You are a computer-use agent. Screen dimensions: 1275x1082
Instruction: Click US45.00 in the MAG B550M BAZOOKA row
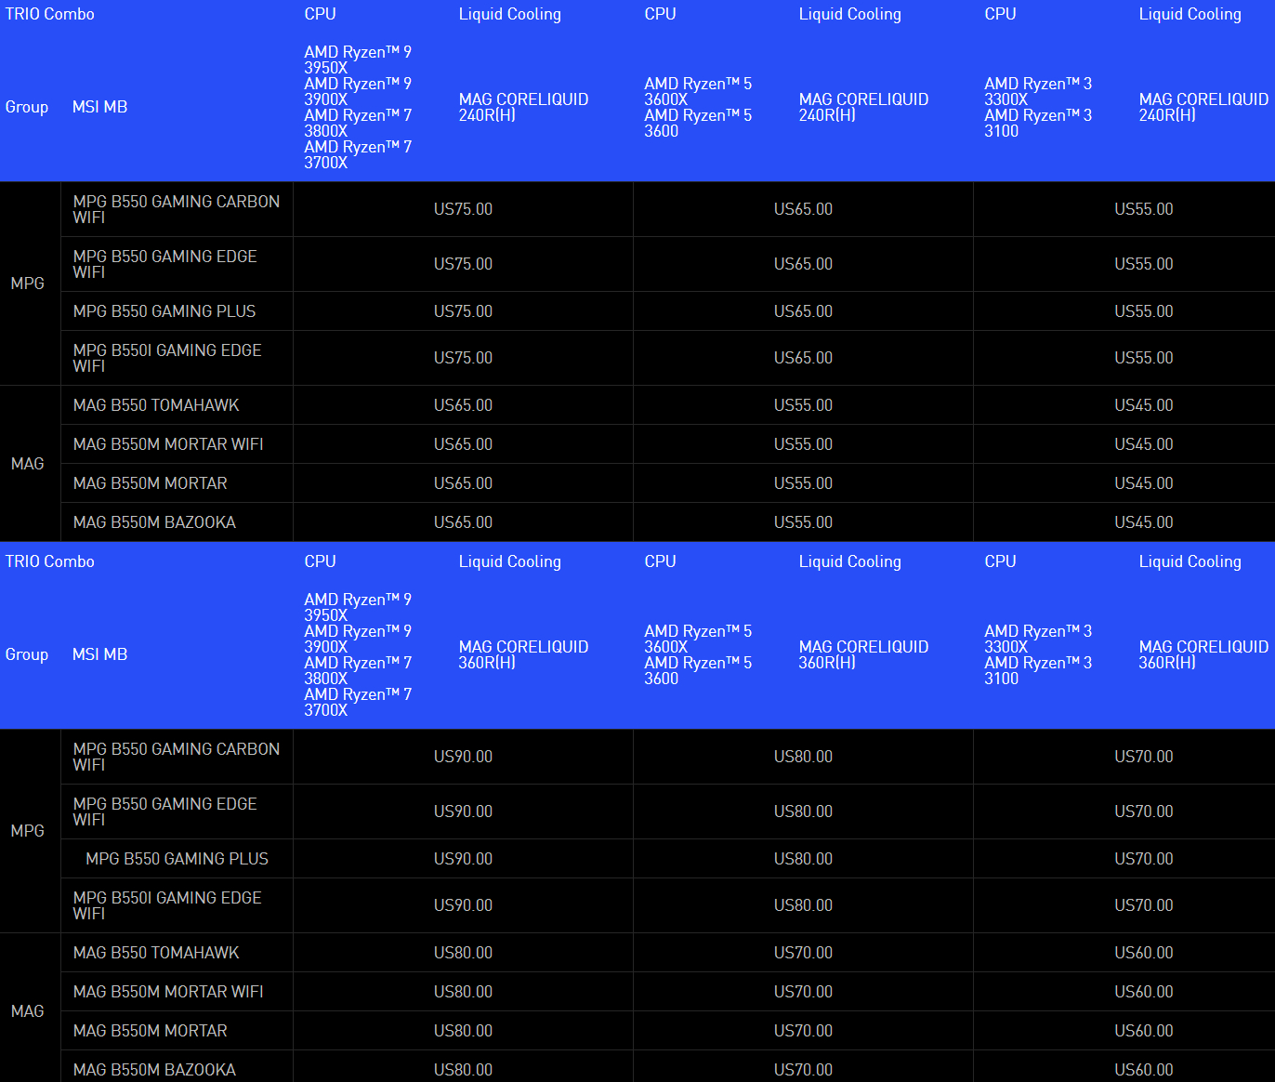[1143, 522]
